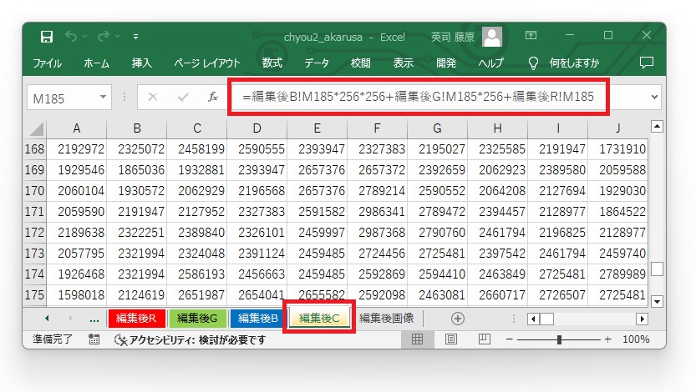Click cell A168 with value 2192972
The height and width of the screenshot is (392, 696).
pos(77,149)
